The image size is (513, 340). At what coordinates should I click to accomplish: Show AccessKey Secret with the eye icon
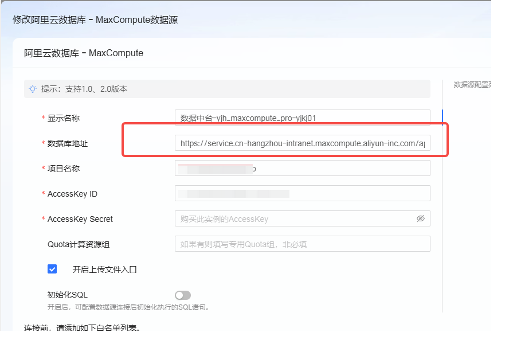[x=420, y=218]
